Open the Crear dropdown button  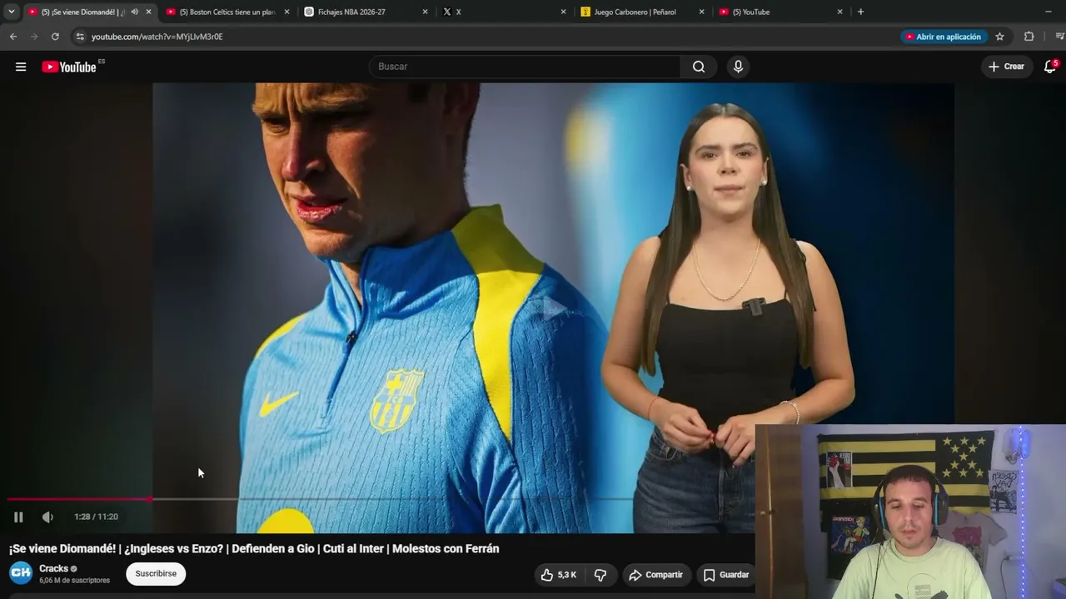coord(1007,67)
